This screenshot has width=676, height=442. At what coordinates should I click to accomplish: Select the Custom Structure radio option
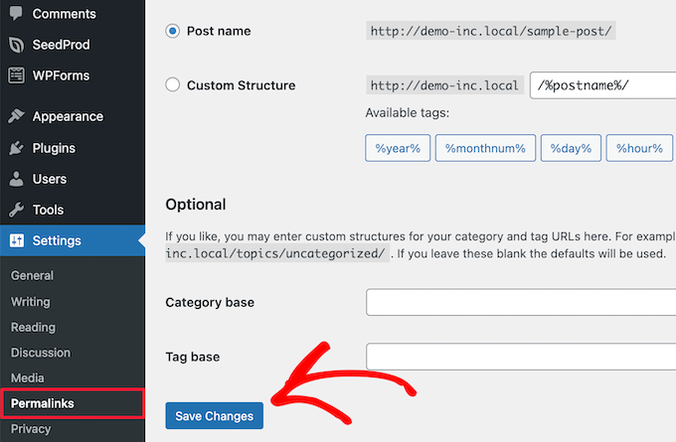[173, 85]
